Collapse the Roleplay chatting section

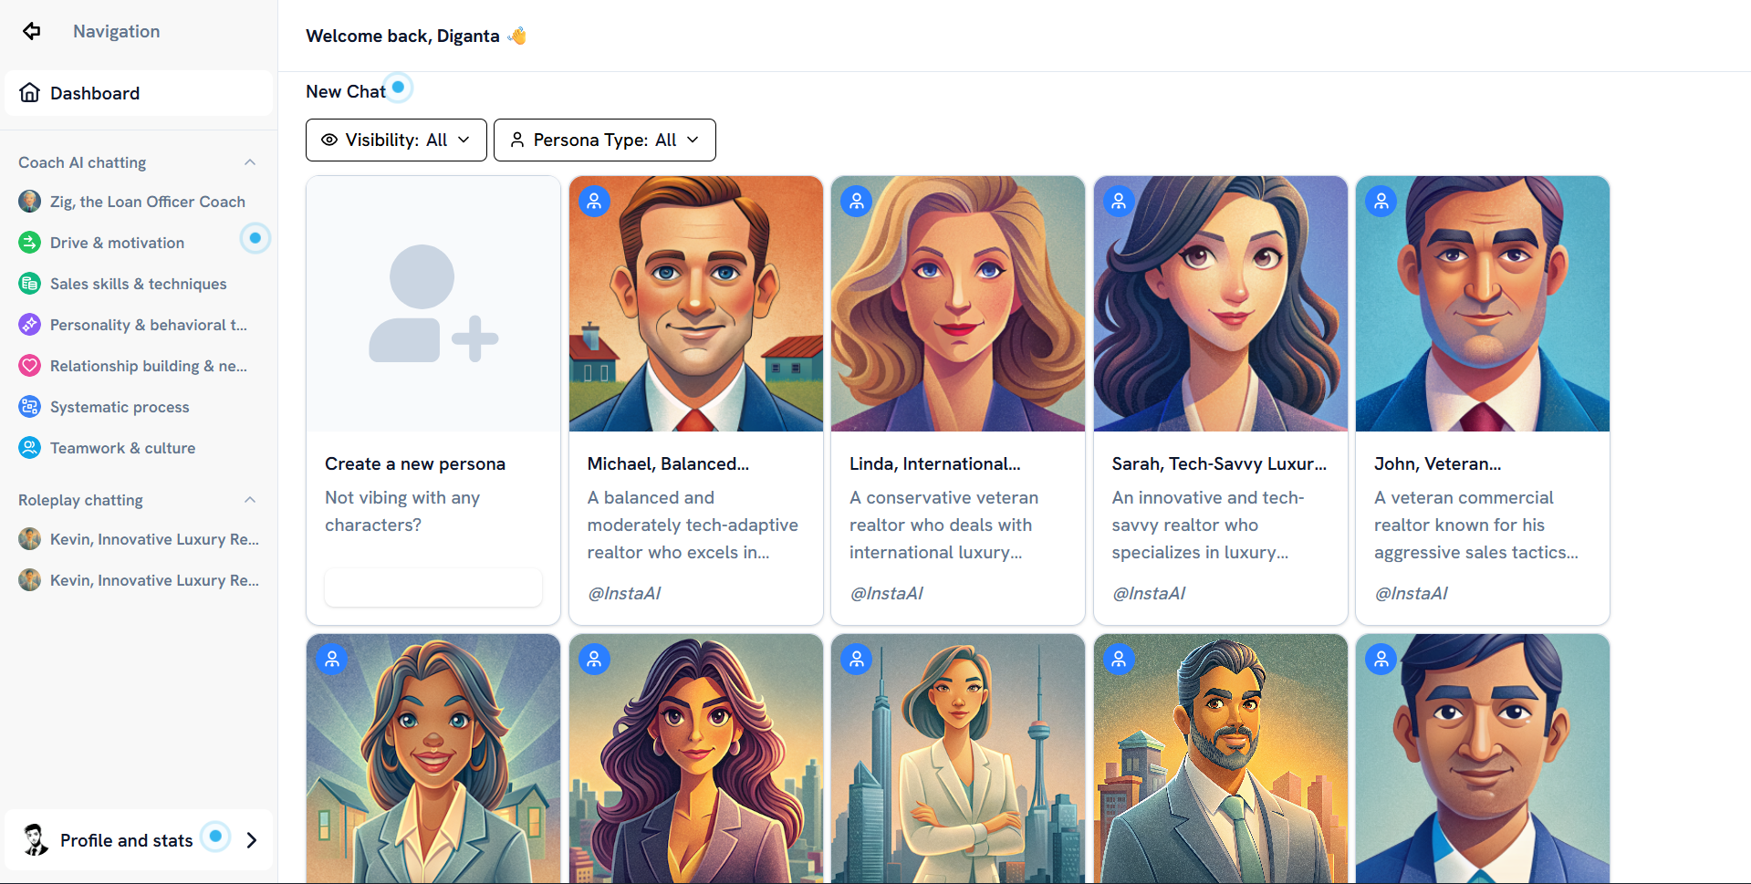click(250, 500)
